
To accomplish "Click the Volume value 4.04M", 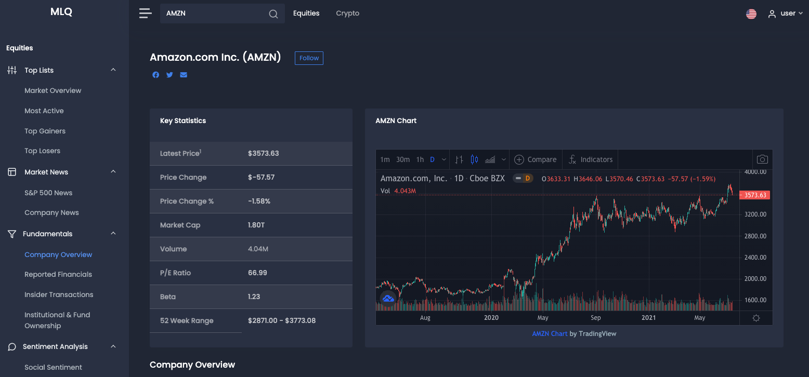I will click(x=258, y=249).
